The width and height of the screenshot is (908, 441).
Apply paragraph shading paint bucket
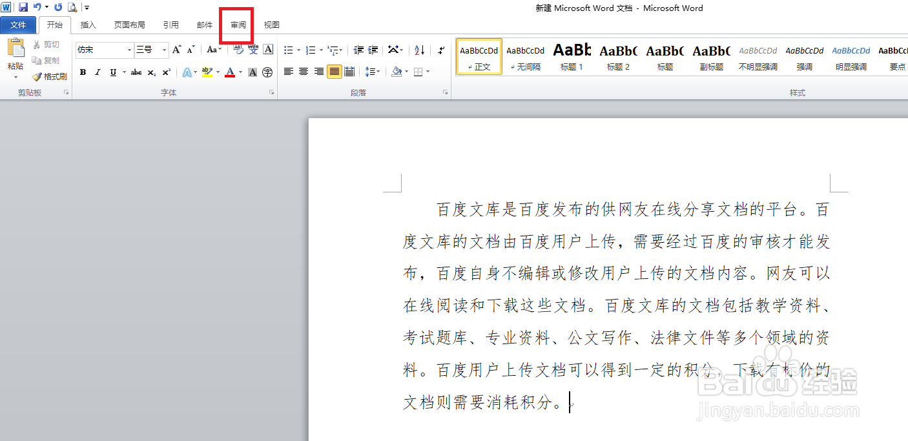click(397, 72)
